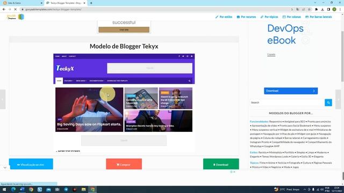344x193 pixels.
Task: Click the tan button in the top ad
Action: pos(124,29)
